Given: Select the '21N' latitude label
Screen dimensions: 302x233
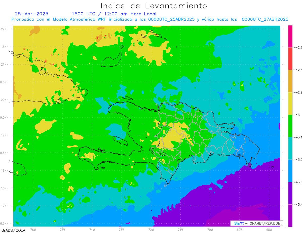Looking at the screenshot, I should tap(4, 64).
